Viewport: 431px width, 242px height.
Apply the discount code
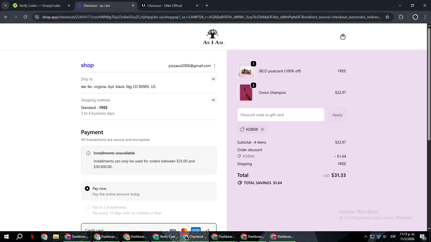tap(337, 115)
